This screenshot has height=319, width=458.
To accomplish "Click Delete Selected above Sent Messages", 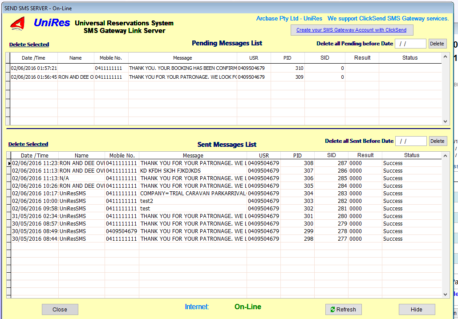I will point(28,144).
